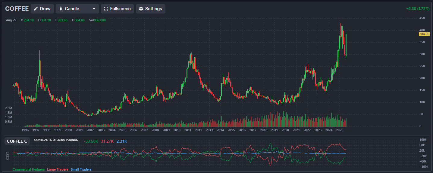Click the candlestick icon in chart type selector
Viewport: 433px width, 173px height.
(61, 9)
